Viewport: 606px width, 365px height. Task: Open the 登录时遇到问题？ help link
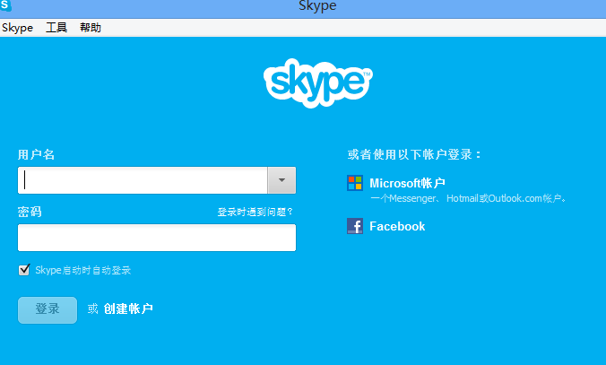[255, 213]
